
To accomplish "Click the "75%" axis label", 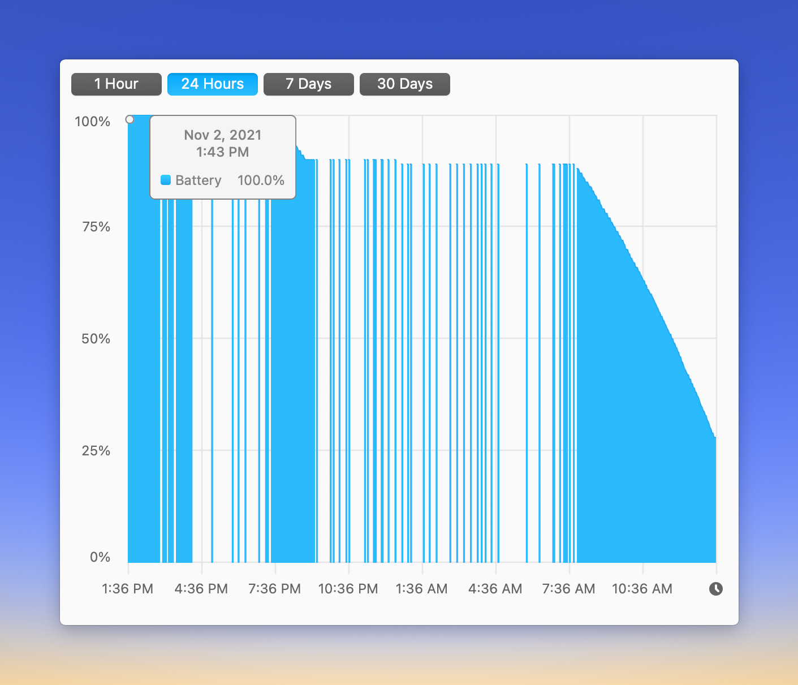I will (x=96, y=227).
